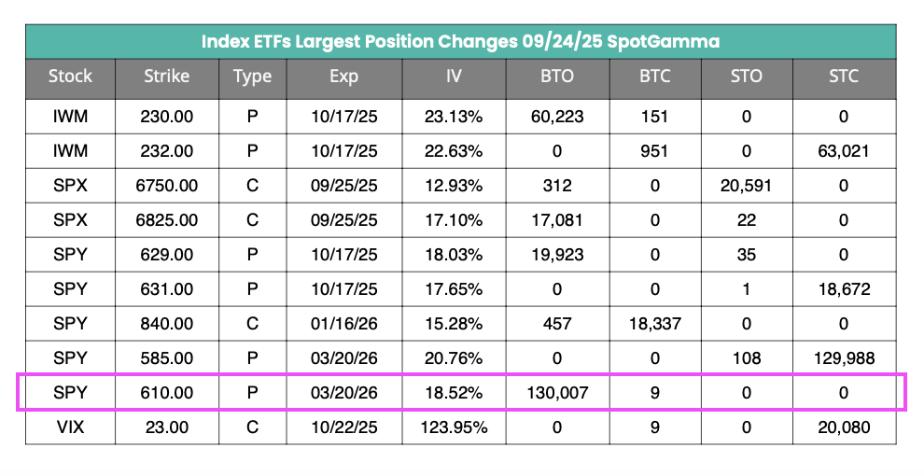Click the 610.00 strike in highlighted row
Viewport: 924px width, 476px height.
[x=167, y=393]
